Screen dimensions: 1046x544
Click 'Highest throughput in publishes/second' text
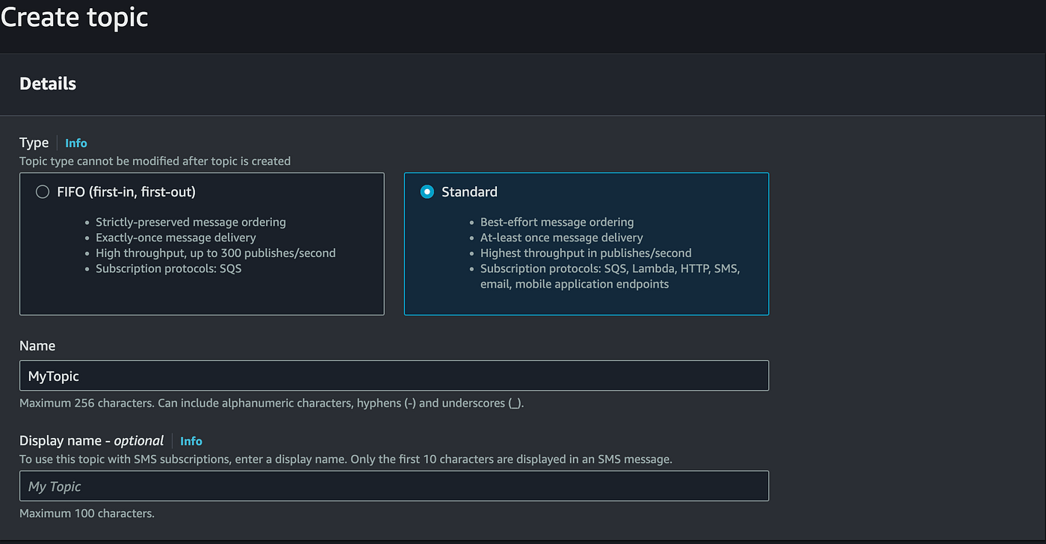(x=586, y=253)
